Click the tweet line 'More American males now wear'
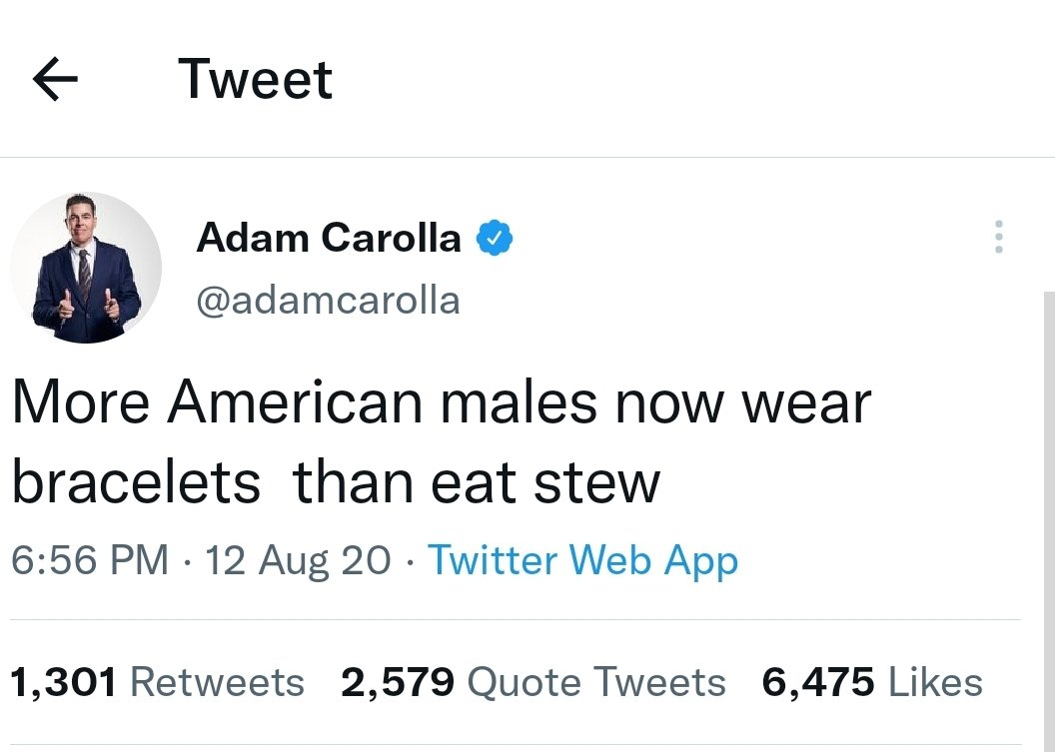The height and width of the screenshot is (752, 1055). tap(442, 402)
